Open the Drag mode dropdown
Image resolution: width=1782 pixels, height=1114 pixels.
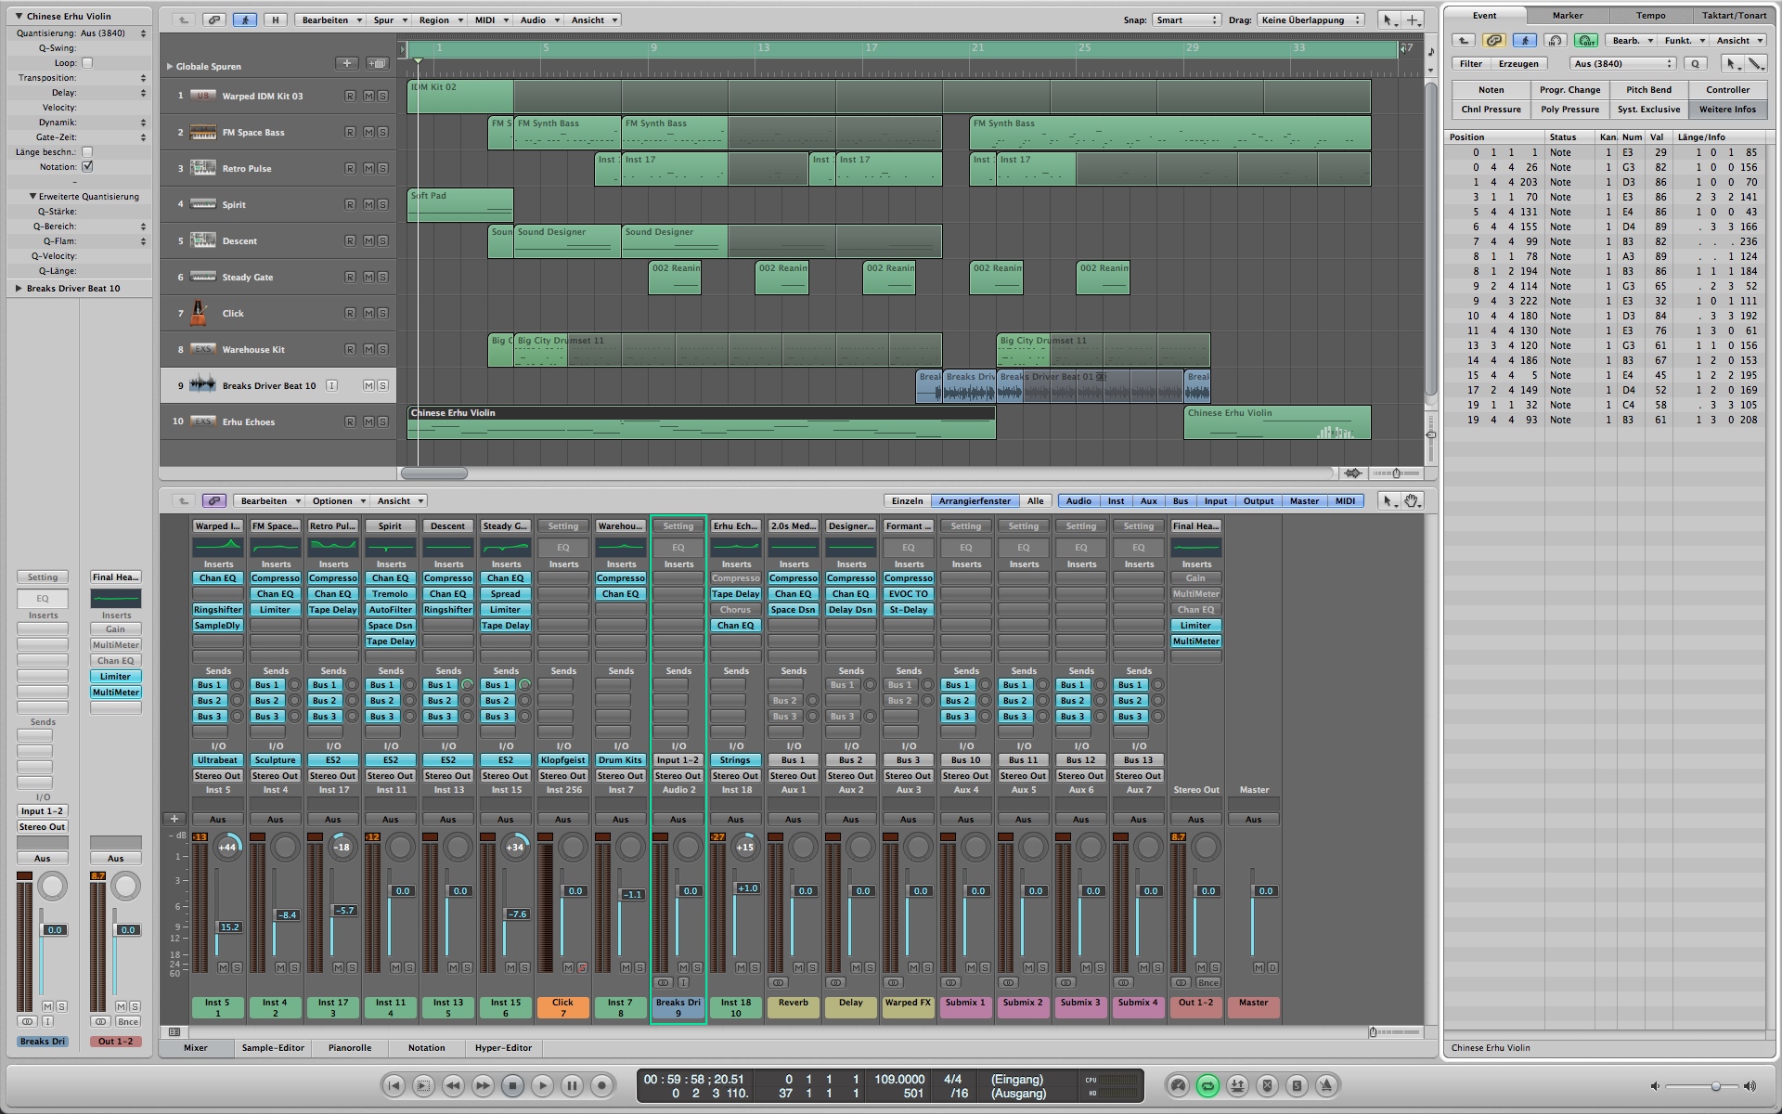tap(1311, 19)
